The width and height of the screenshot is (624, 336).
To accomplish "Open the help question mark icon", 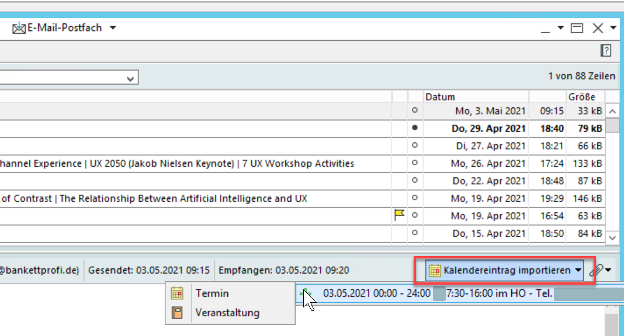I will 606,51.
